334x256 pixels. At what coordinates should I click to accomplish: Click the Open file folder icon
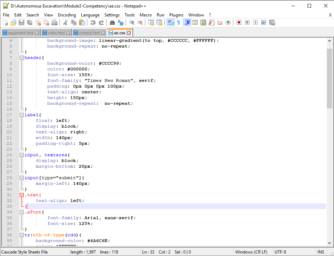click(x=13, y=23)
